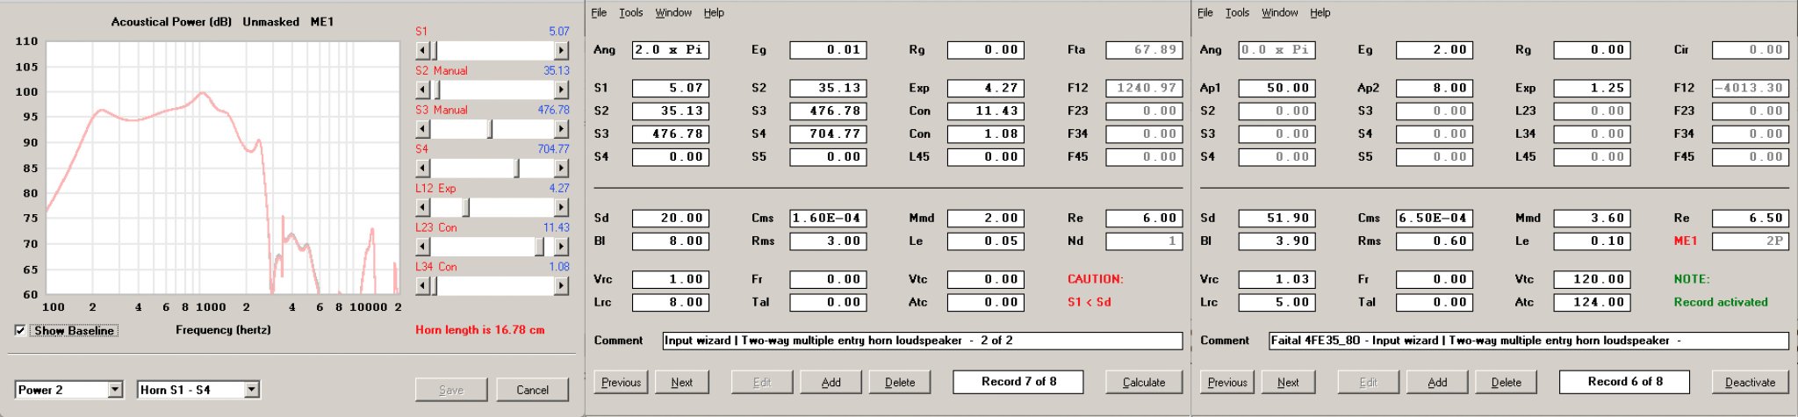1798x417 pixels.
Task: Click right arrow of S2 Manual slider
Action: click(x=561, y=90)
